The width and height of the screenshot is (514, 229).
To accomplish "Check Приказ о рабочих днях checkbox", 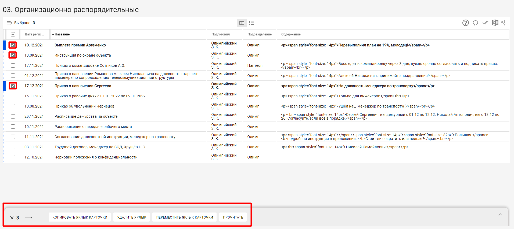I will pyautogui.click(x=13, y=96).
